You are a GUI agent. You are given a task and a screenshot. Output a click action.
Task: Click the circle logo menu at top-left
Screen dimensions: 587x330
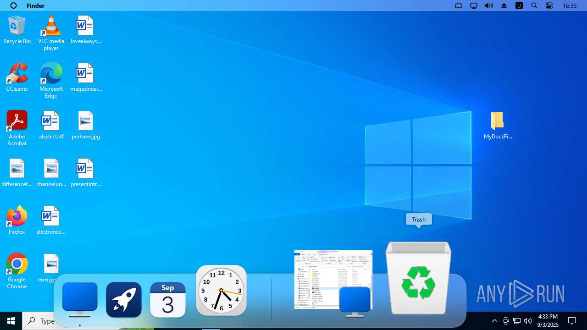click(x=13, y=5)
